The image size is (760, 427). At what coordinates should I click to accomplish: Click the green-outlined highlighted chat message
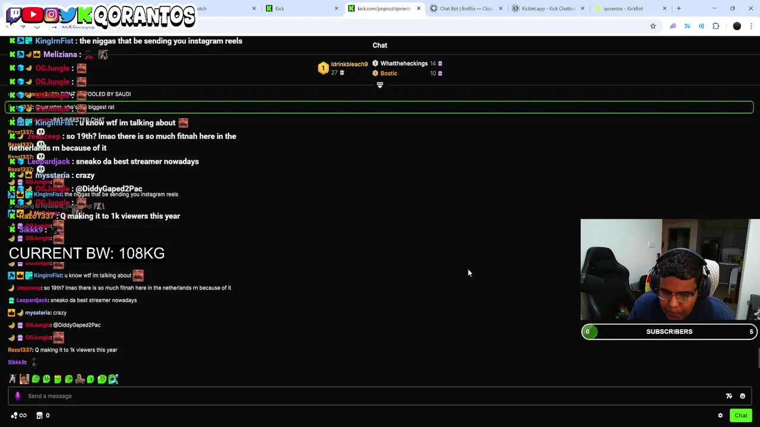(x=379, y=107)
